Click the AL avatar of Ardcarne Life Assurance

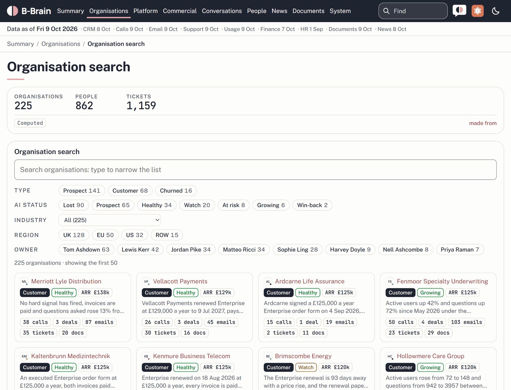click(x=268, y=282)
